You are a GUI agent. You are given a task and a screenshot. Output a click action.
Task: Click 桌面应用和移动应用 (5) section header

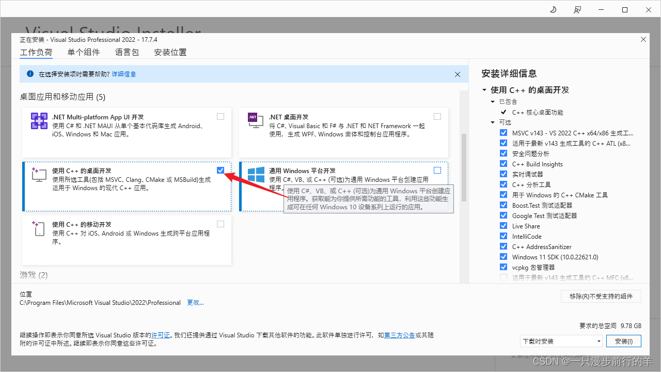point(62,97)
